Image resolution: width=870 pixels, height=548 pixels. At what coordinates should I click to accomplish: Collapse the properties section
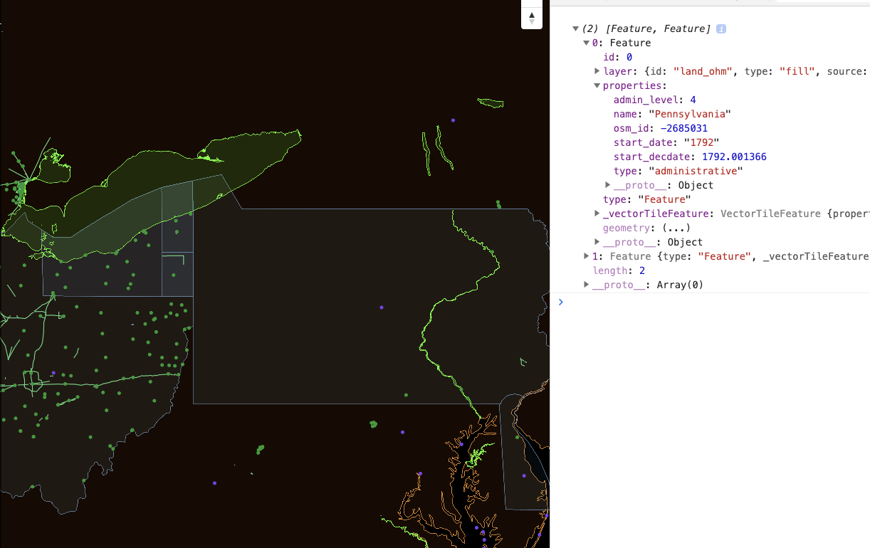(x=597, y=86)
